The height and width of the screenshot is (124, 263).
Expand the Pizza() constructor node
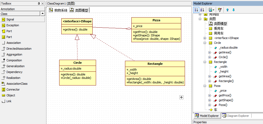(x=209, y=105)
